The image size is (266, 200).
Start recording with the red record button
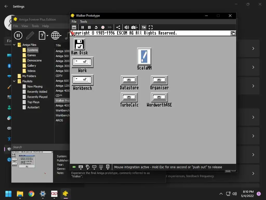[103, 27]
